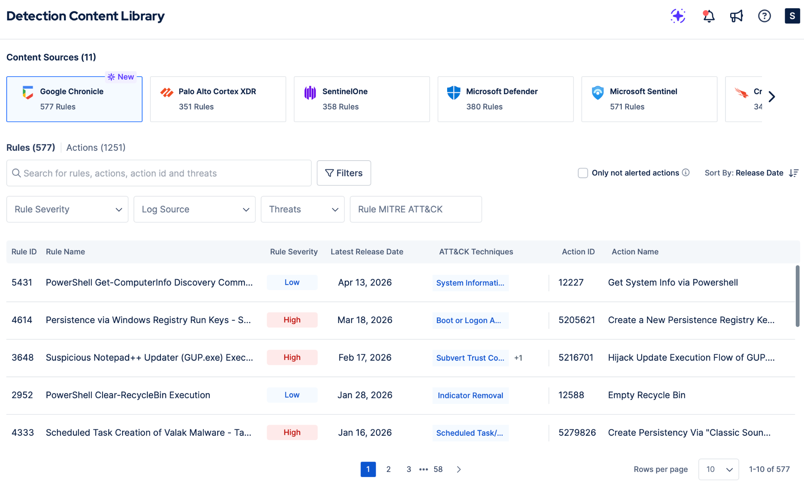The width and height of the screenshot is (804, 486).
Task: Click the Rule Severity column header
Action: pyautogui.click(x=294, y=252)
